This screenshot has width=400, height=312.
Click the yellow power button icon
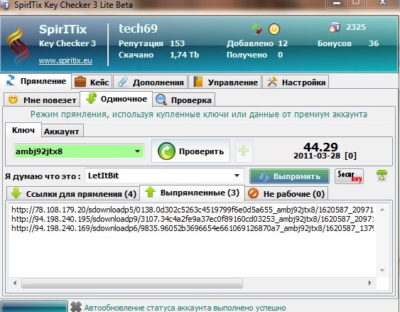(x=274, y=29)
